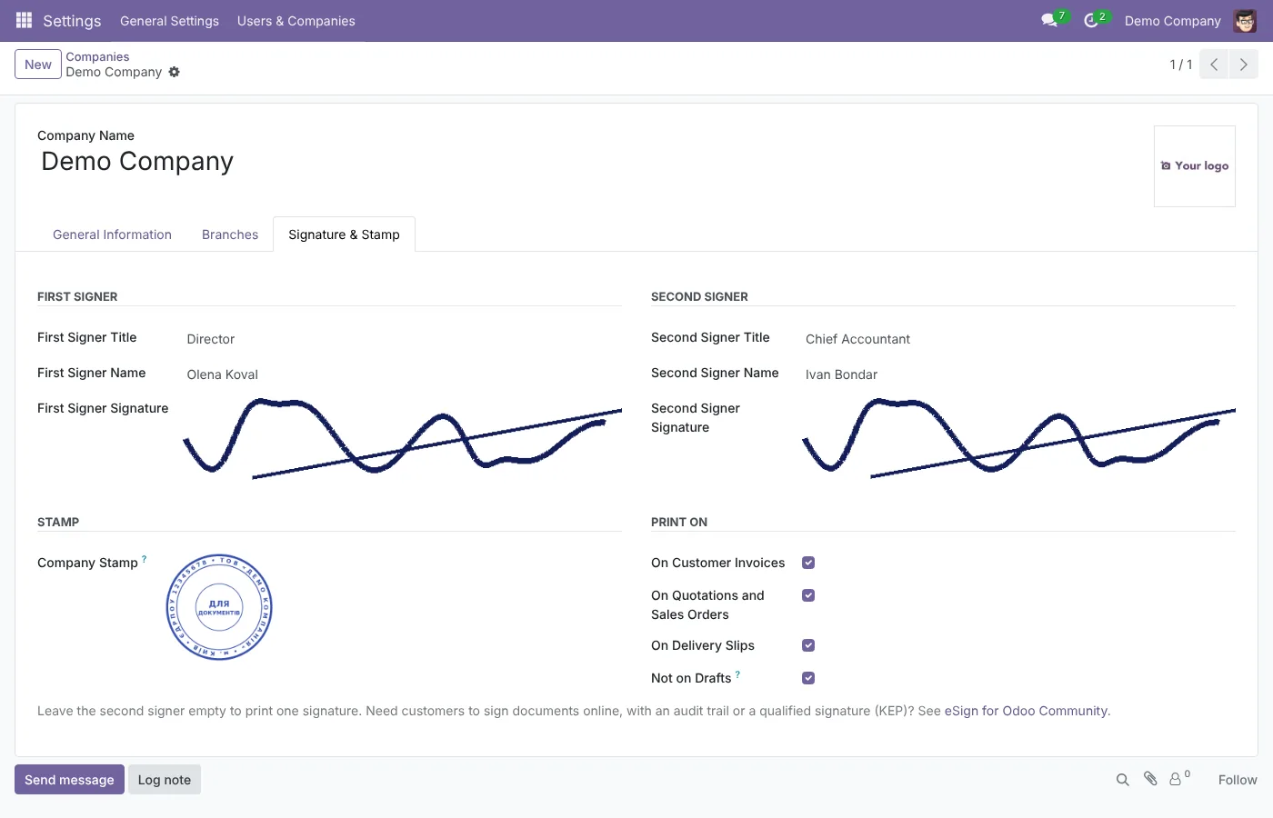The height and width of the screenshot is (818, 1273).
Task: Attach files with the paperclip icon
Action: [1150, 779]
